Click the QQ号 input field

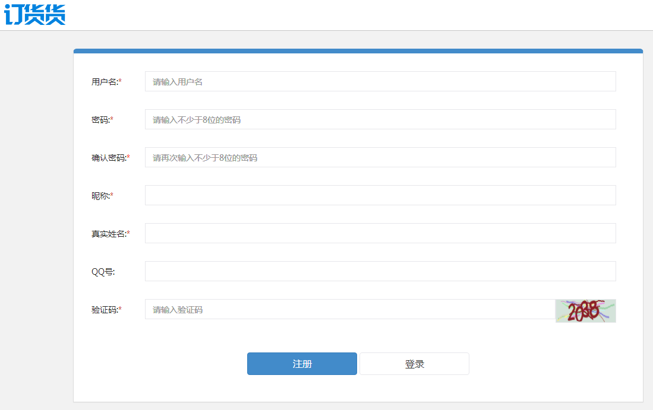coord(380,271)
